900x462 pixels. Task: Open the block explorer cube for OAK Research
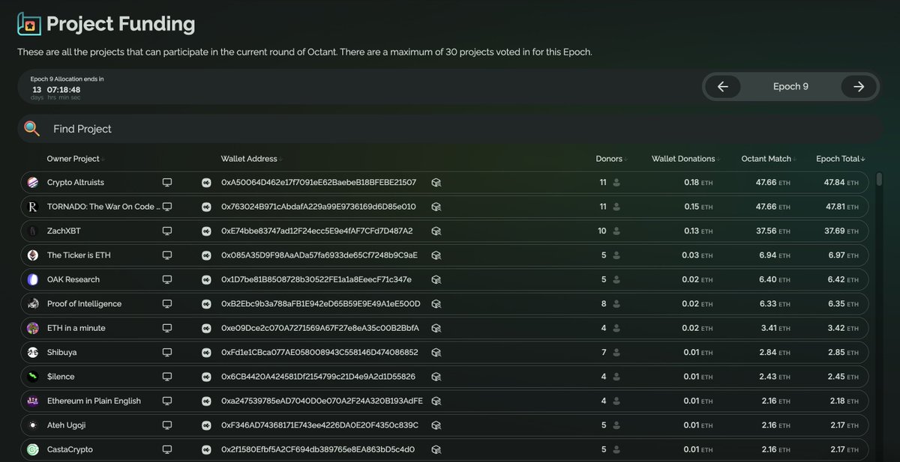pos(436,279)
